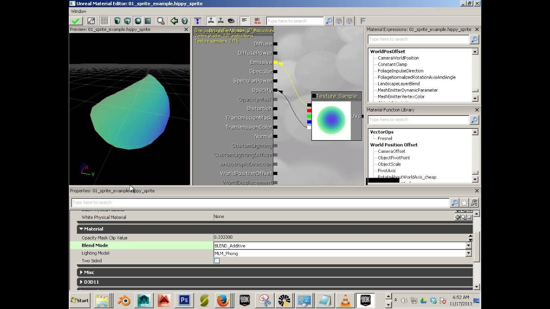Expand the Misc properties section
The height and width of the screenshot is (309, 550).
[x=81, y=272]
